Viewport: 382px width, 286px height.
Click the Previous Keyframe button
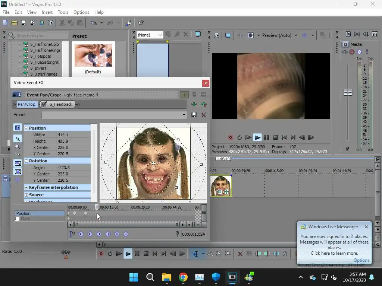coord(90,234)
